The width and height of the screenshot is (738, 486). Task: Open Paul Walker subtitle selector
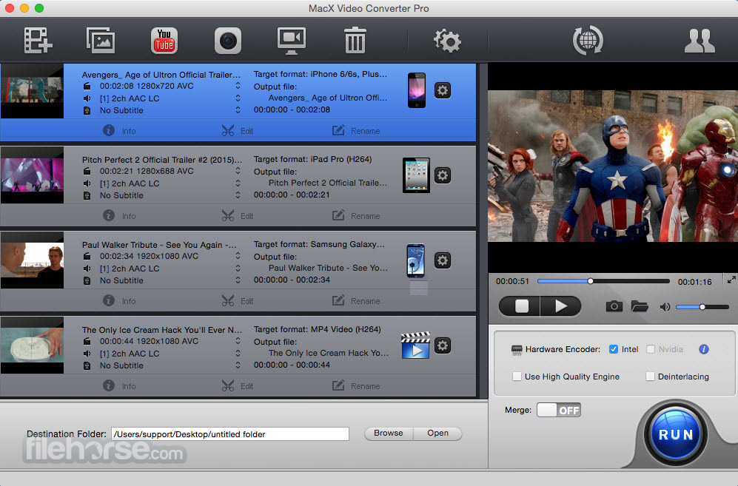(238, 280)
